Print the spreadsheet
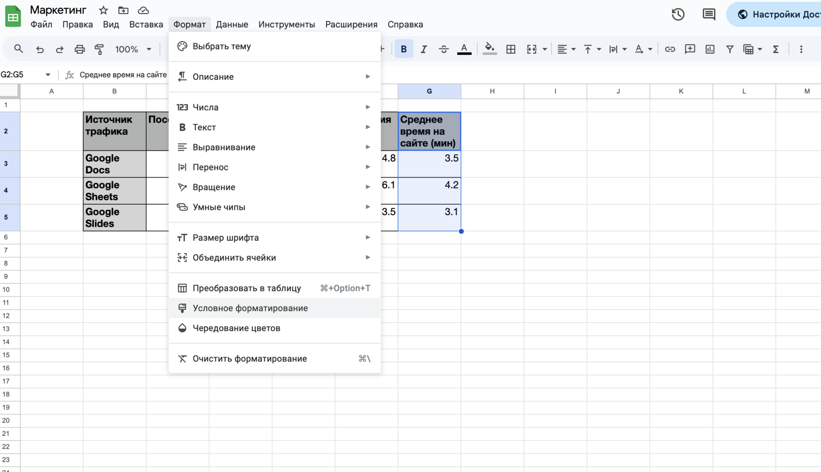Viewport: 821px width, 472px height. pyautogui.click(x=80, y=49)
